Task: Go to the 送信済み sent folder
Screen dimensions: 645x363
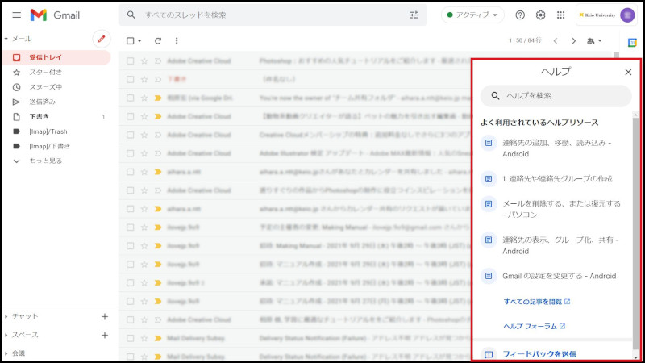Action: click(x=43, y=102)
